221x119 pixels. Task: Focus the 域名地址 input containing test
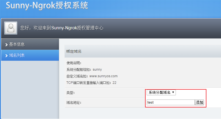coord(171,103)
